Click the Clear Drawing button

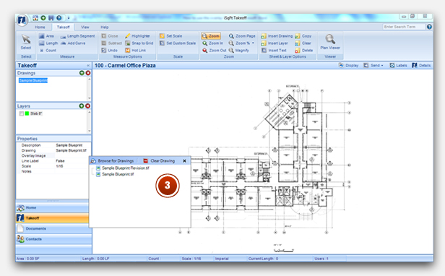(159, 161)
